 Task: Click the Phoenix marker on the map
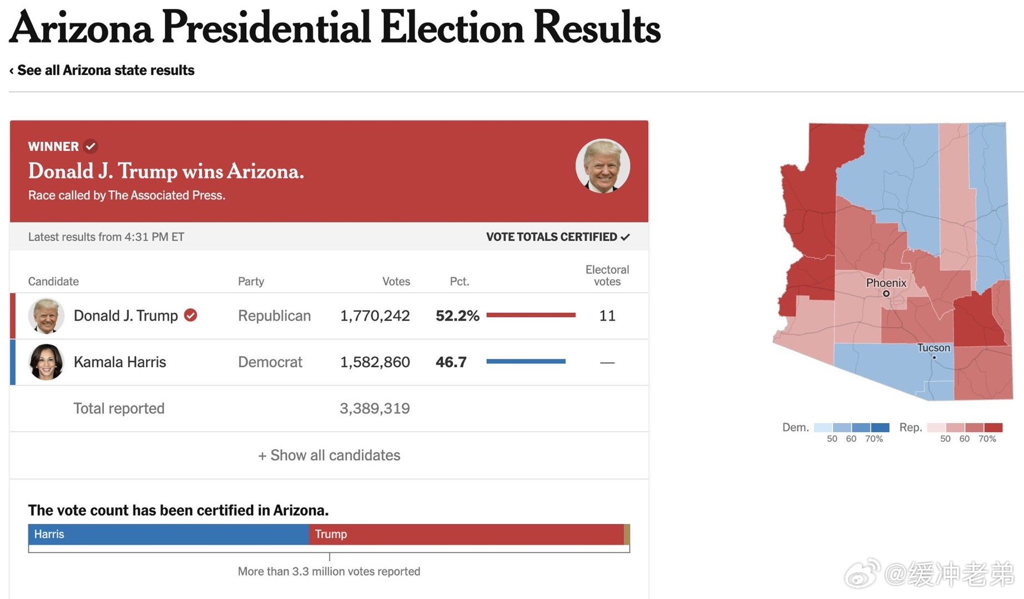point(886,293)
